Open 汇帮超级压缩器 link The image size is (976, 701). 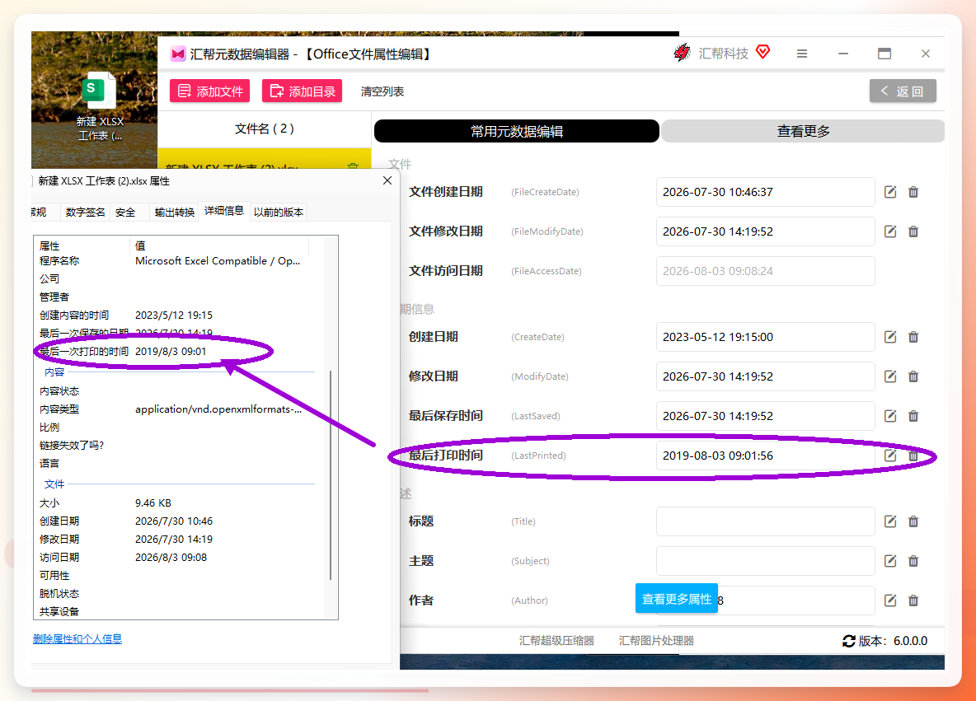click(556, 641)
